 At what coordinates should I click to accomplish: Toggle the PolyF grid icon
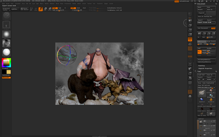click(x=190, y=83)
